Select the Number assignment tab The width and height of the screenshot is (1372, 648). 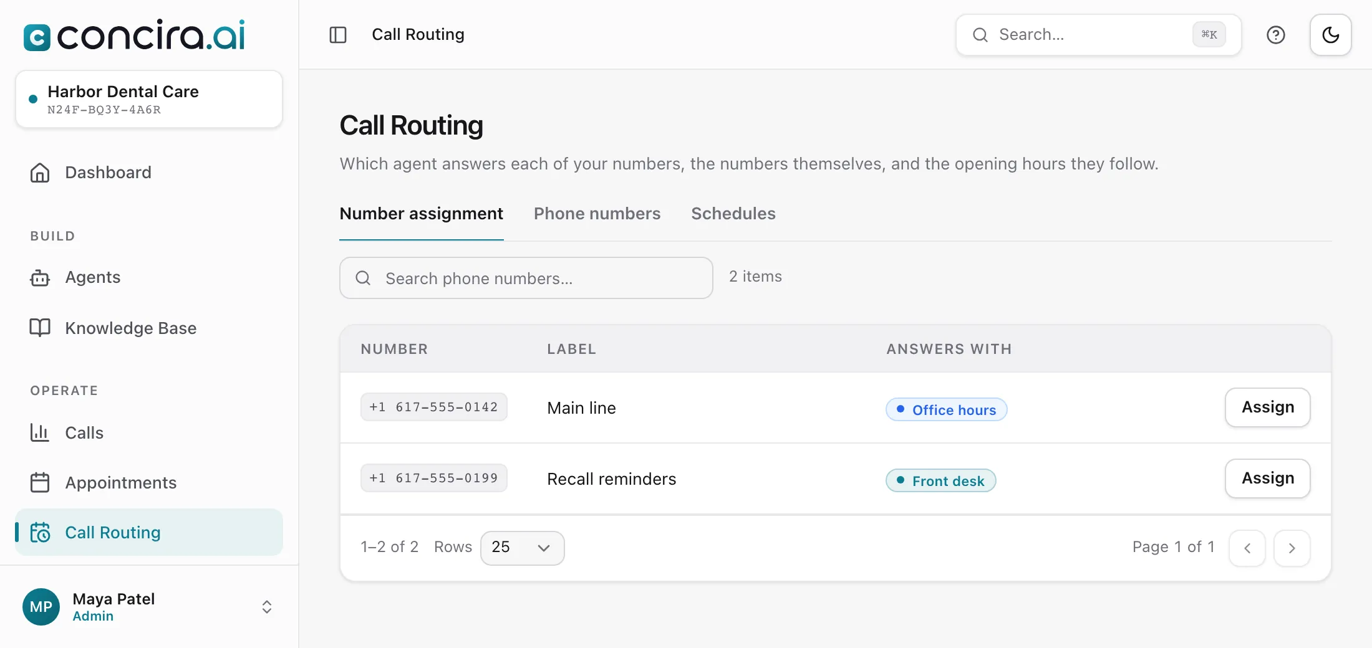(x=422, y=214)
